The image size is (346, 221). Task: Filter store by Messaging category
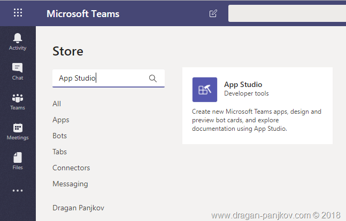(70, 184)
